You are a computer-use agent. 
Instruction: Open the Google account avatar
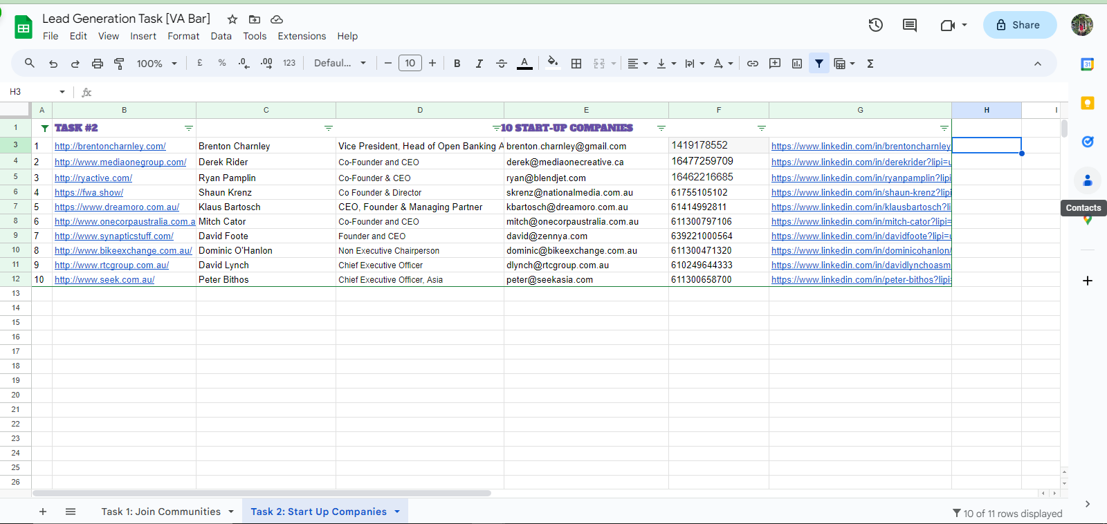1082,25
